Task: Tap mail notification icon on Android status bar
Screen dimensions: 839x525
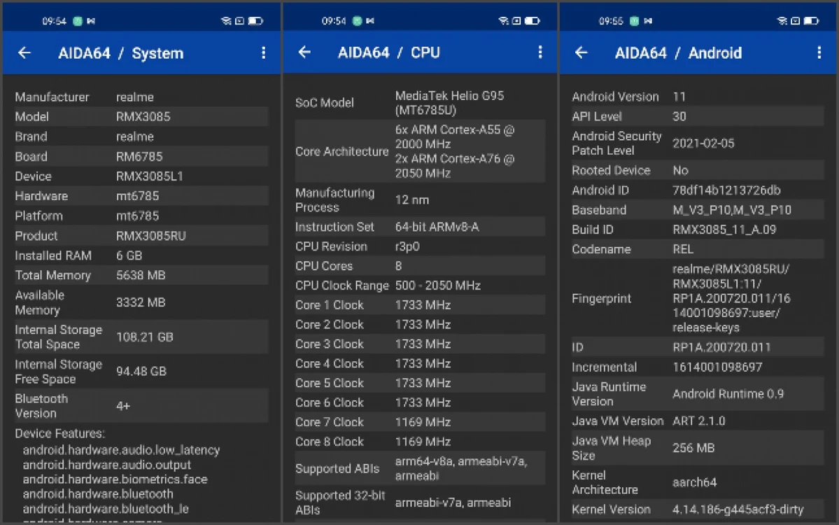Action: pos(648,21)
